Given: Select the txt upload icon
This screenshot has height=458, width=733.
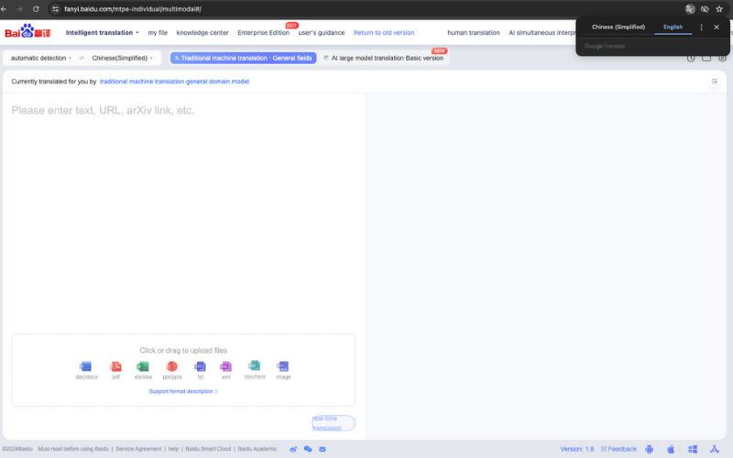Looking at the screenshot, I should pos(200,365).
